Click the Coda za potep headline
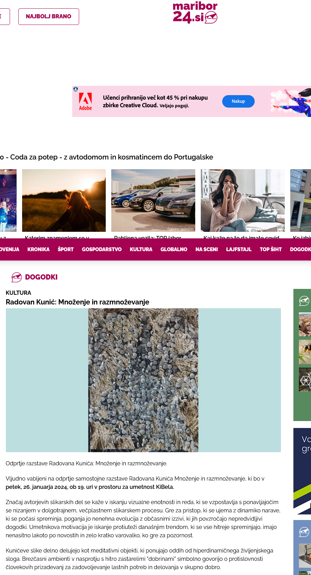The width and height of the screenshot is (311, 575). pos(106,157)
